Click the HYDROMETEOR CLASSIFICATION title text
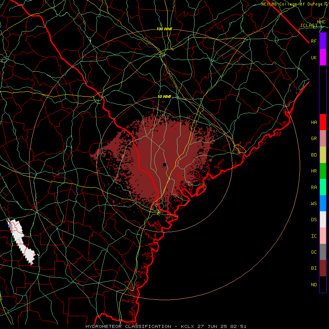This screenshot has width=329, height=329. click(x=128, y=326)
